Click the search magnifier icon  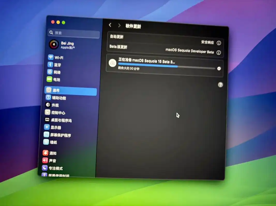pyautogui.click(x=51, y=32)
